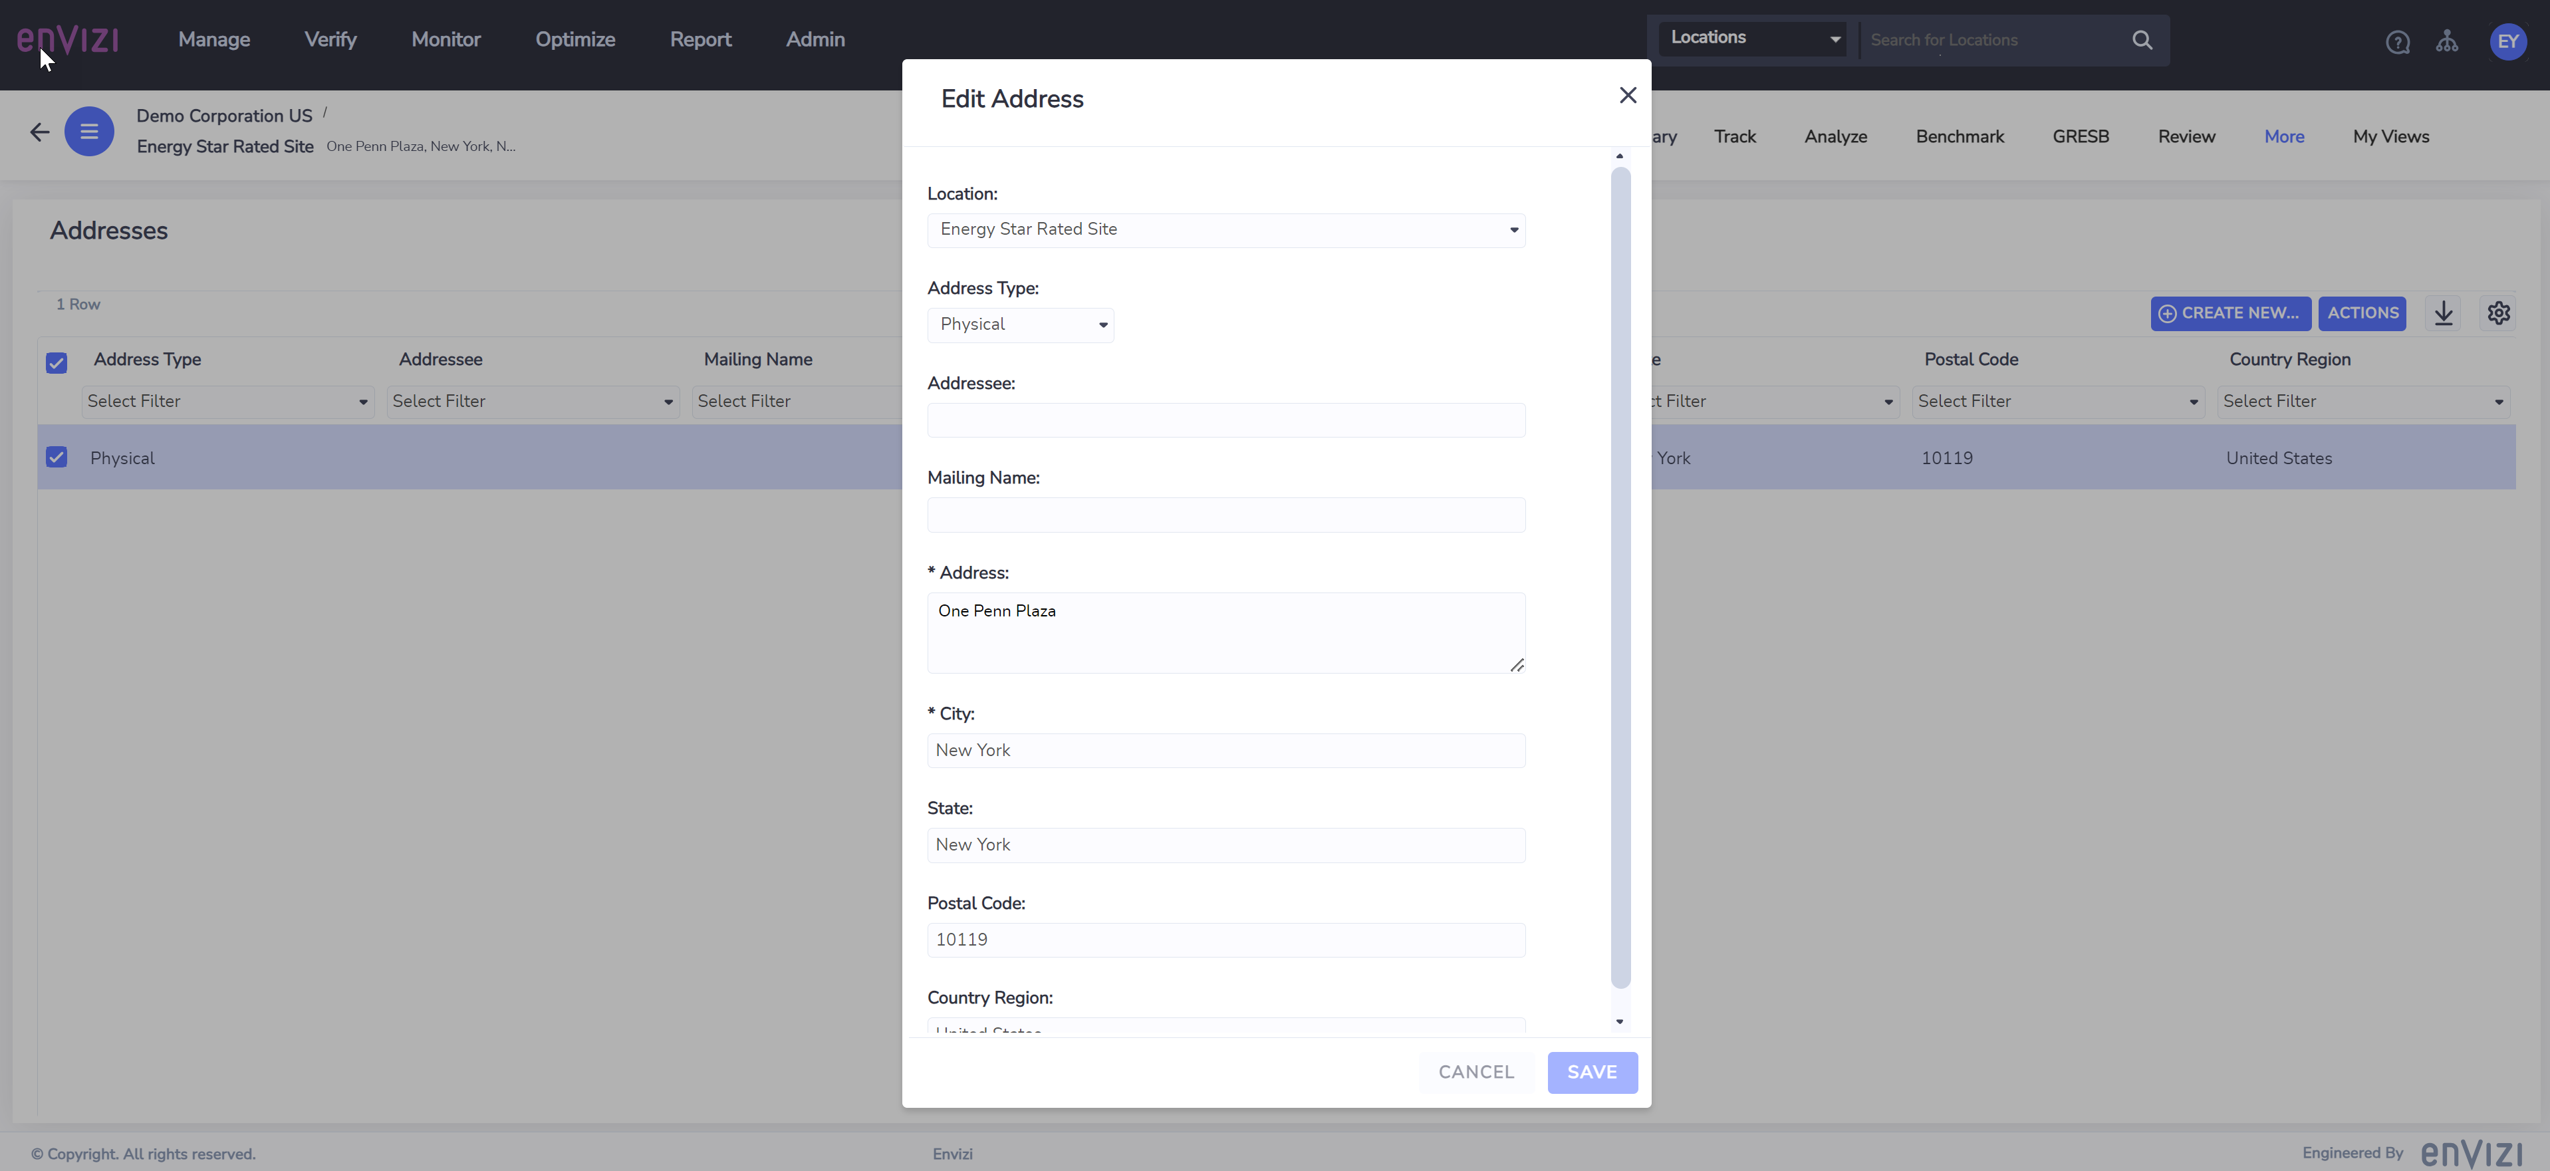Open the round blue location menu icon

89,132
